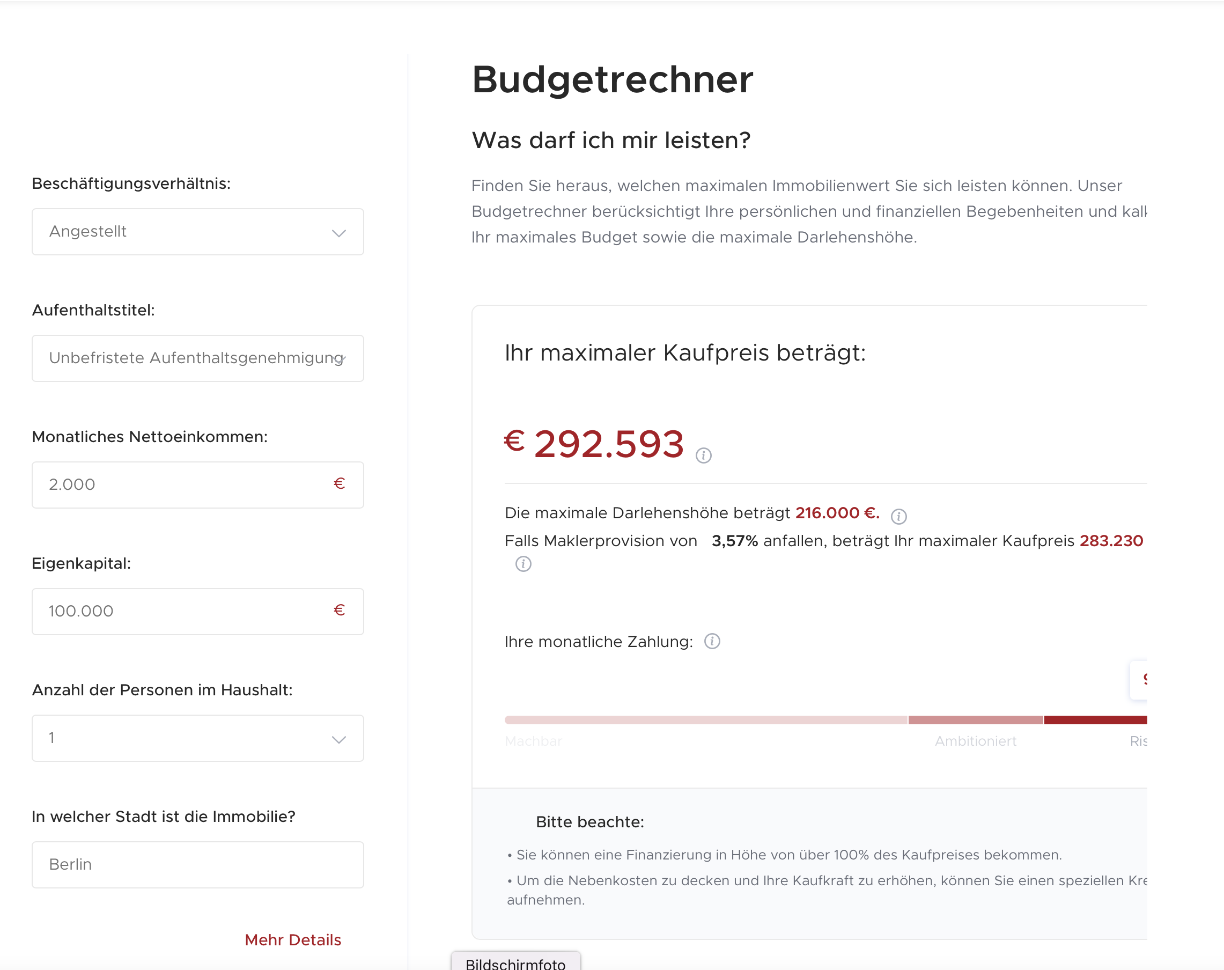Screen dimensions: 1224x970
Task: Click Mehr Details link
Action: [293, 940]
